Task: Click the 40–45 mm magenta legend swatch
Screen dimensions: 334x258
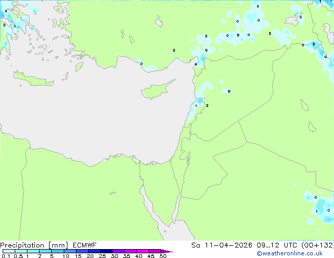Action: (x=143, y=251)
